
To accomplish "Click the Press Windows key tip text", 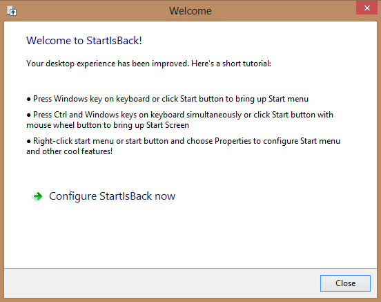I will pos(170,99).
